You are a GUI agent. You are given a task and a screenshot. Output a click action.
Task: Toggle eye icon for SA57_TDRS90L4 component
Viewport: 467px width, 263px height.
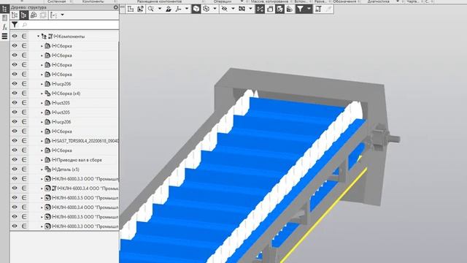pos(15,140)
